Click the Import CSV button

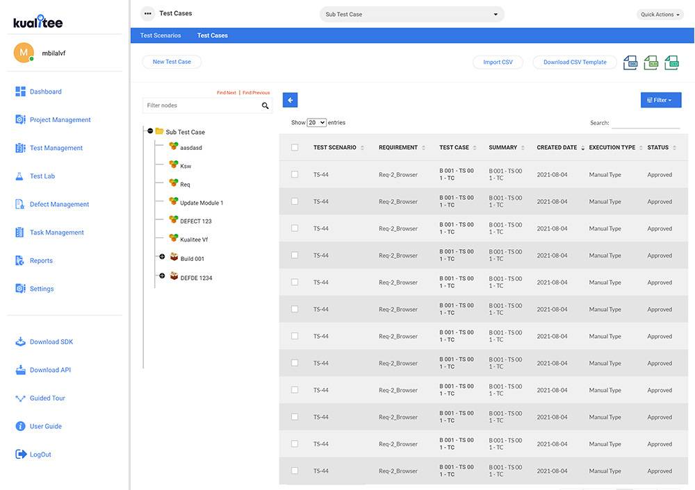pyautogui.click(x=498, y=62)
